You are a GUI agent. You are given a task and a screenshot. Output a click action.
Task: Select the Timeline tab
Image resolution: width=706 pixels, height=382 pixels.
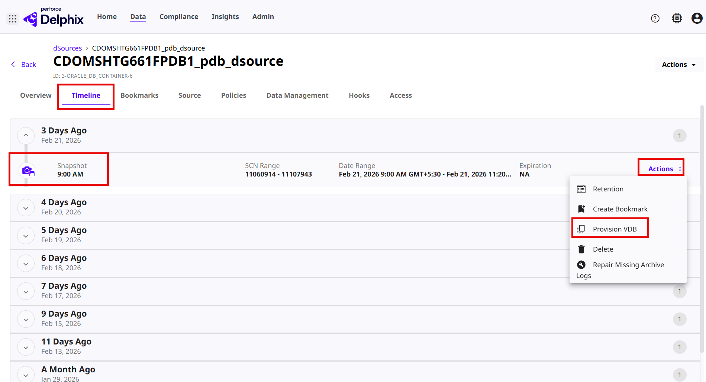point(86,95)
